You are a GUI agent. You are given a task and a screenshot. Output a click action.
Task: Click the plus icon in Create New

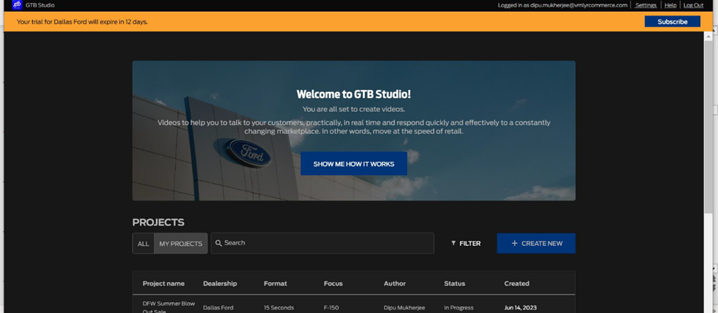point(514,243)
